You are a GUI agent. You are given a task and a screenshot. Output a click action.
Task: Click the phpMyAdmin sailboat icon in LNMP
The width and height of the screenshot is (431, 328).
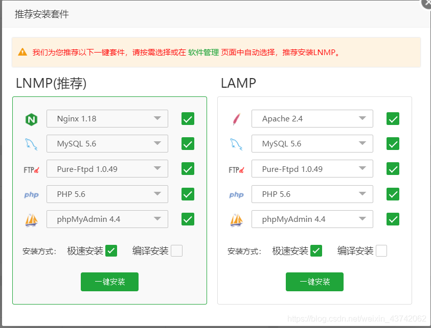coord(31,220)
